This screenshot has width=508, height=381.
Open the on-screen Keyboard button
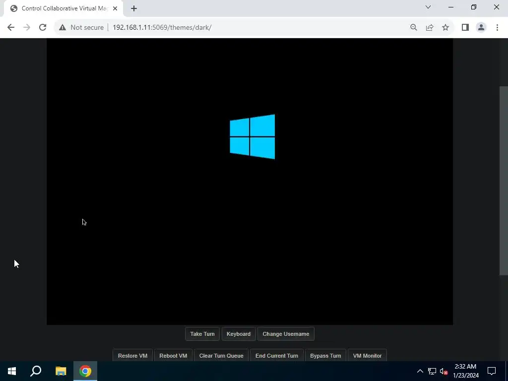(239, 334)
